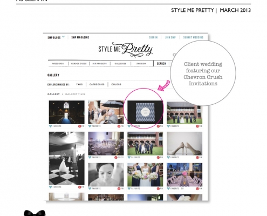Click the Search field
Screen dimensions: 267x216
[x=163, y=64]
